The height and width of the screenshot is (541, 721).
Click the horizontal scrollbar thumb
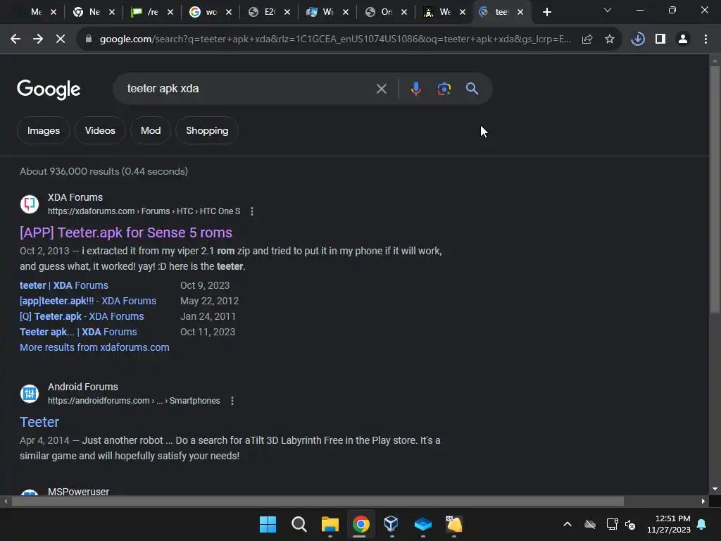(x=318, y=501)
